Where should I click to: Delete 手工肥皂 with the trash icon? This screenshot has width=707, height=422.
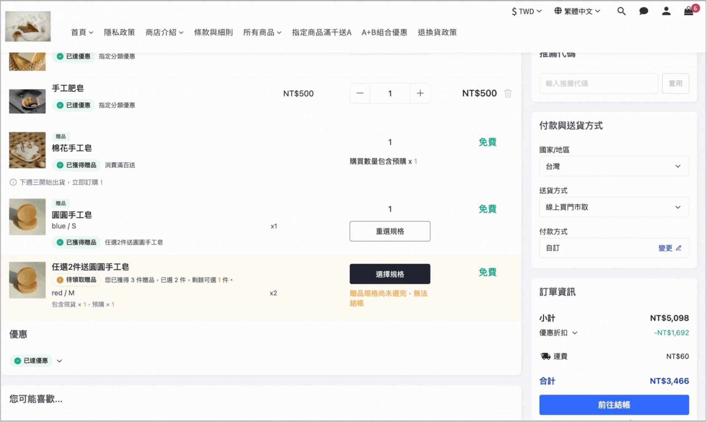coord(508,93)
